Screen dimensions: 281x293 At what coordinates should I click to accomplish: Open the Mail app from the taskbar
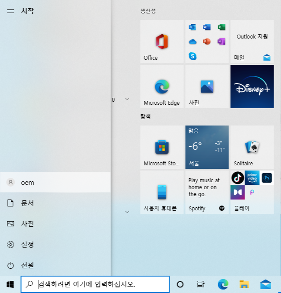pos(266,284)
